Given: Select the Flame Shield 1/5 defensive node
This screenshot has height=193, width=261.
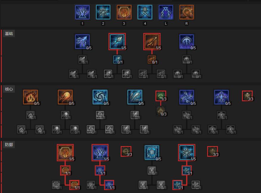Looking at the screenshot, I should coord(65,153).
